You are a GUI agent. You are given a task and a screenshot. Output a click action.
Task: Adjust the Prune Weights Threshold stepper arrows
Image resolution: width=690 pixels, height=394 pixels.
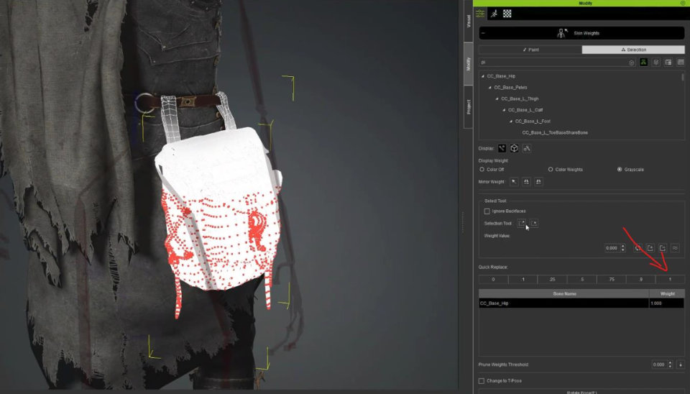click(x=670, y=365)
